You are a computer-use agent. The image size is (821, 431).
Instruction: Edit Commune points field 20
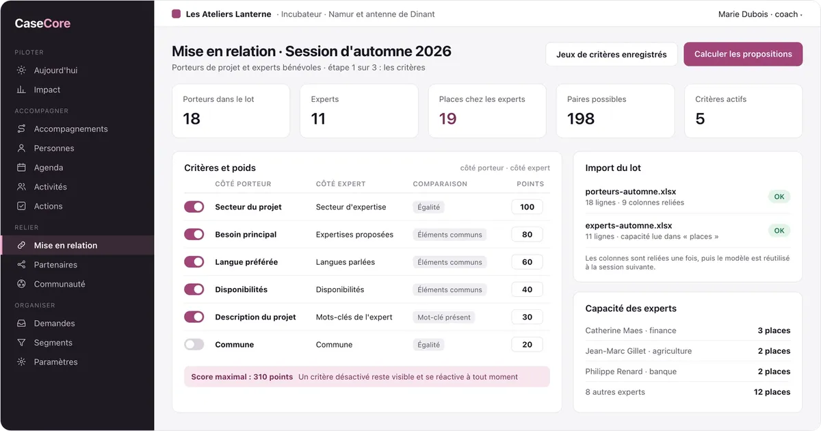click(527, 345)
